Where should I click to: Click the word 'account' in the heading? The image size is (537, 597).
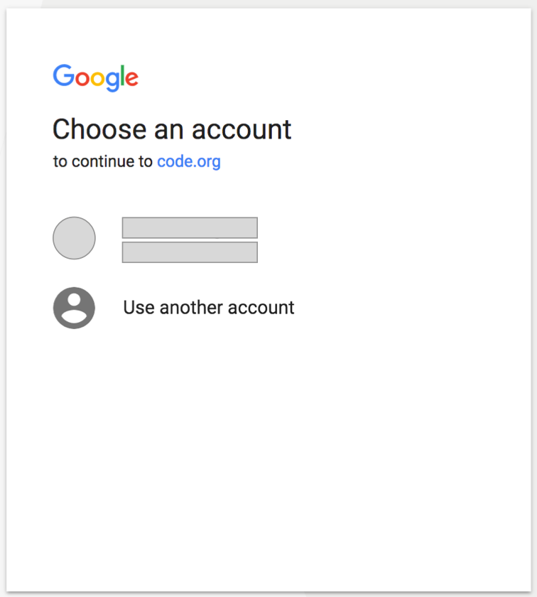pyautogui.click(x=242, y=129)
